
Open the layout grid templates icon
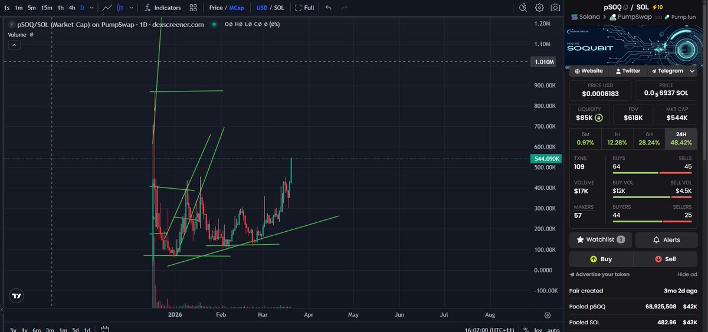194,8
